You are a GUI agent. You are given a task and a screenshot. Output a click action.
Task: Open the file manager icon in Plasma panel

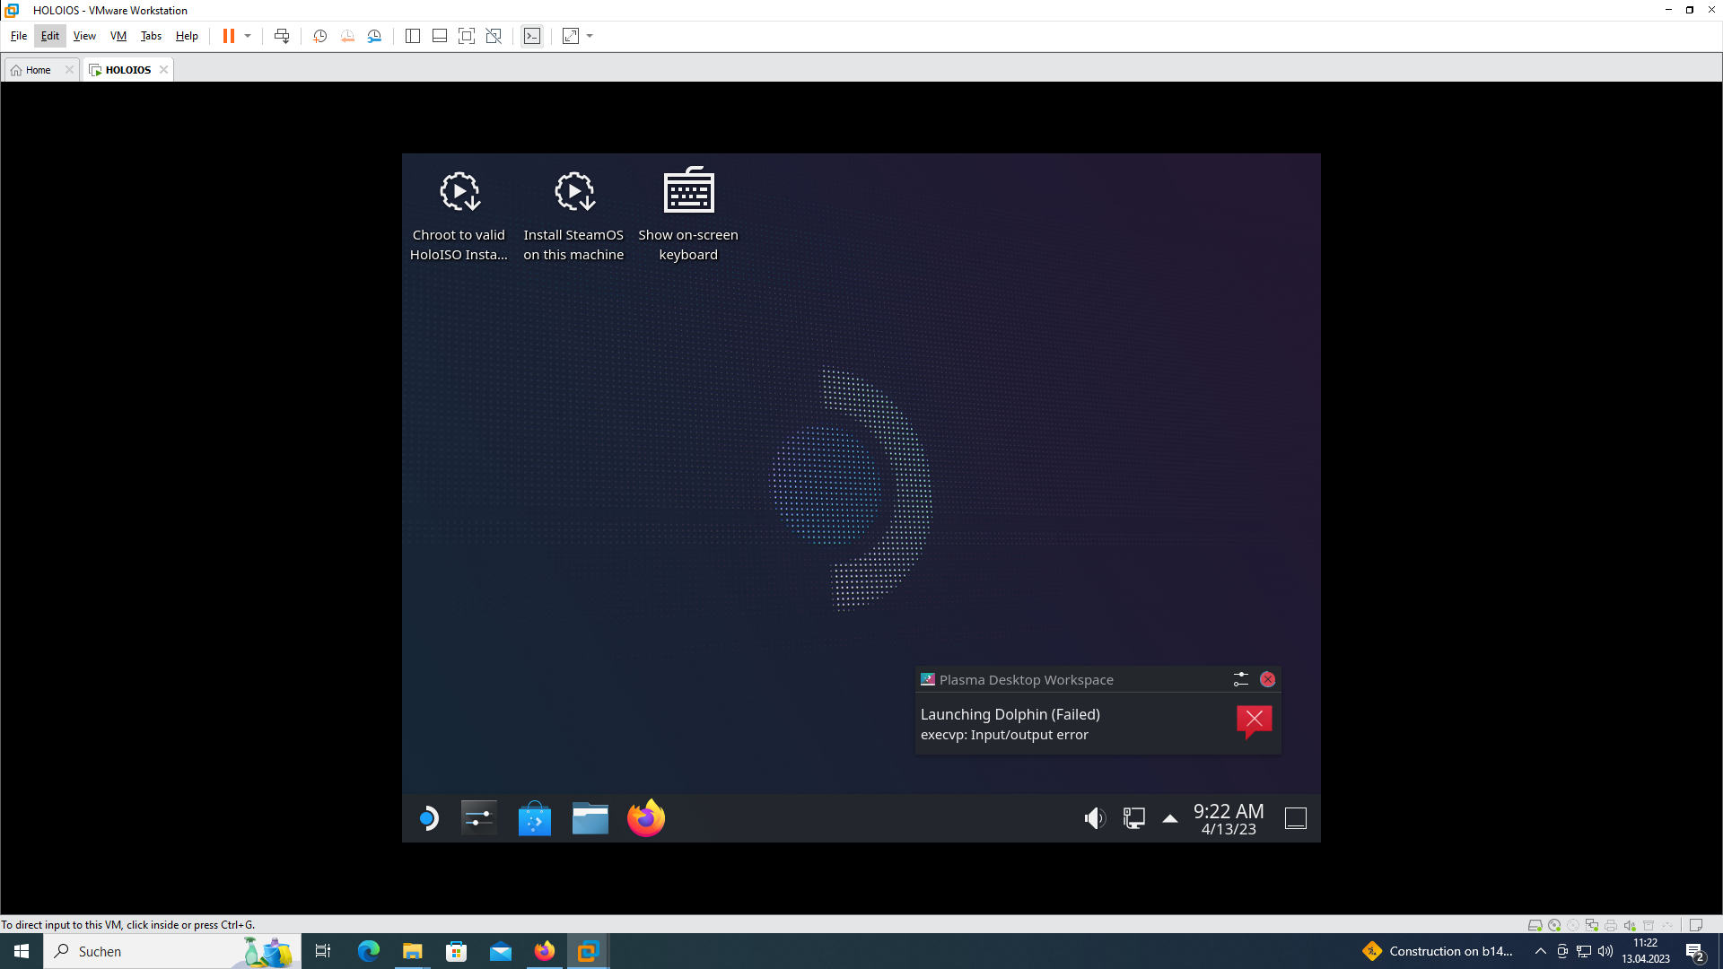pos(590,817)
